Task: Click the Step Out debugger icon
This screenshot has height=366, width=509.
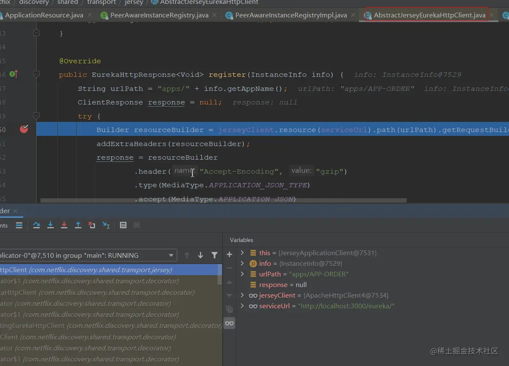Action: tap(78, 225)
